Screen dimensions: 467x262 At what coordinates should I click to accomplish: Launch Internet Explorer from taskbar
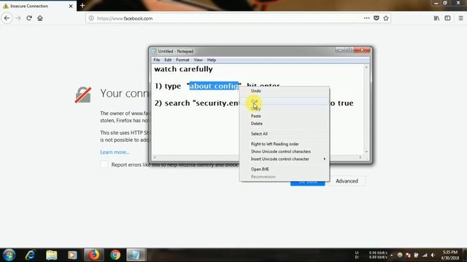31,255
